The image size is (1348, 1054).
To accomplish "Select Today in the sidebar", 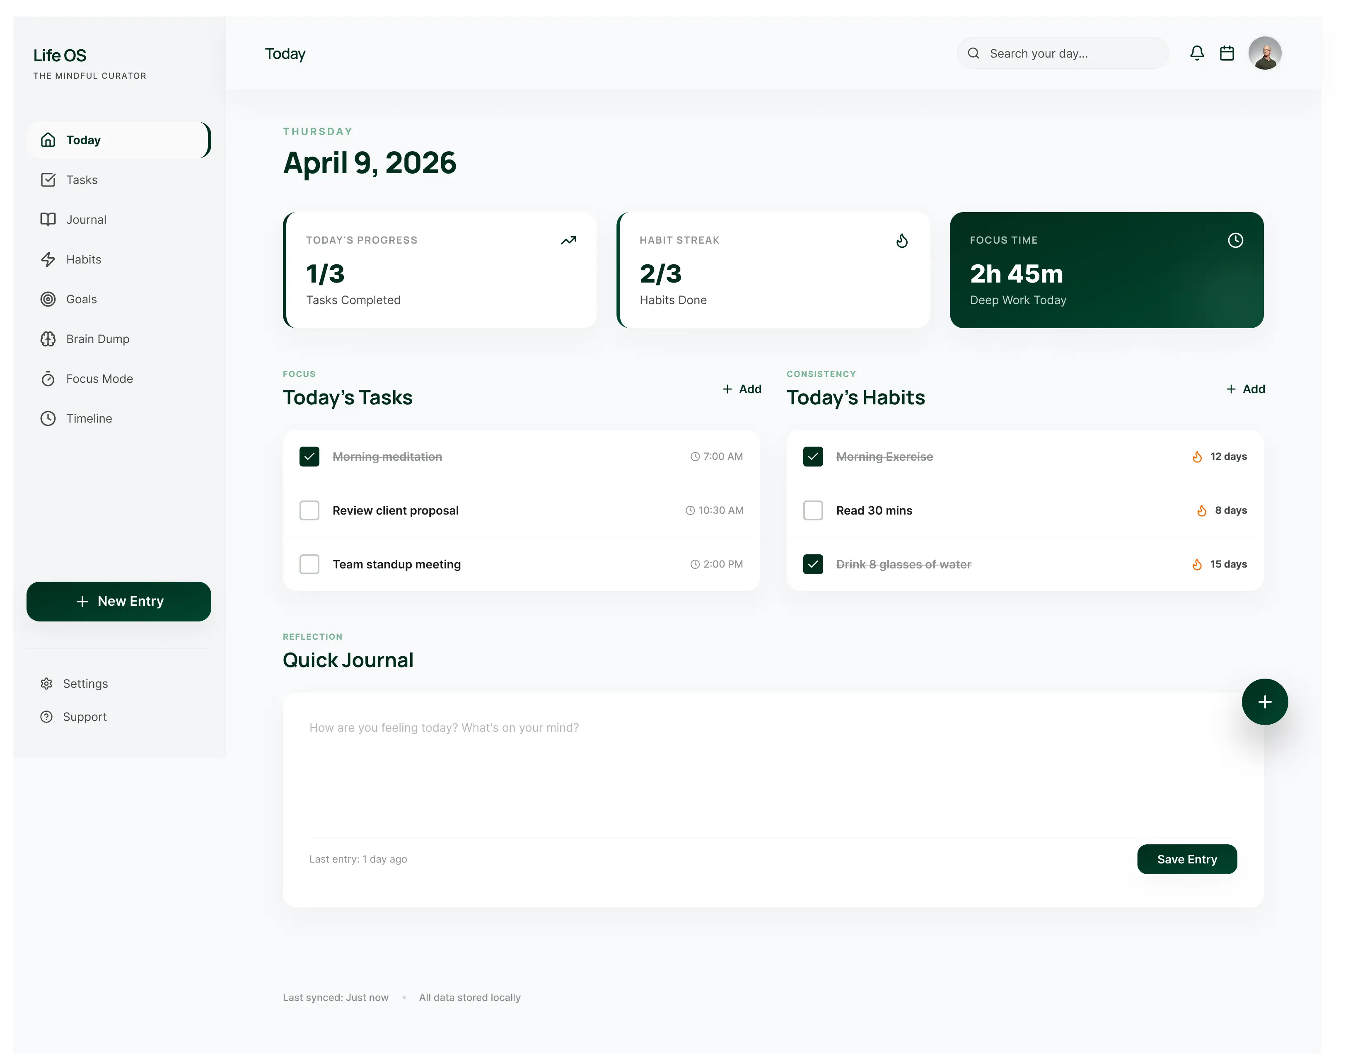I will pyautogui.click(x=118, y=140).
